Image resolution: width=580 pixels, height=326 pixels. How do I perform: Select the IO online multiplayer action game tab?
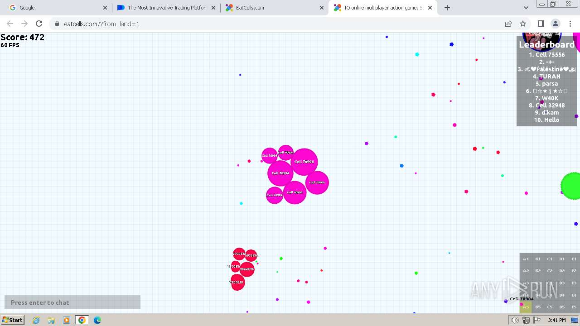coord(383,8)
